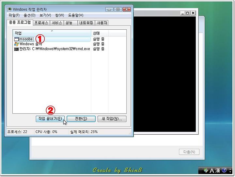The height and width of the screenshot is (177, 235).
Task: Click 다음(N) in the setup window
Action: pos(189,152)
